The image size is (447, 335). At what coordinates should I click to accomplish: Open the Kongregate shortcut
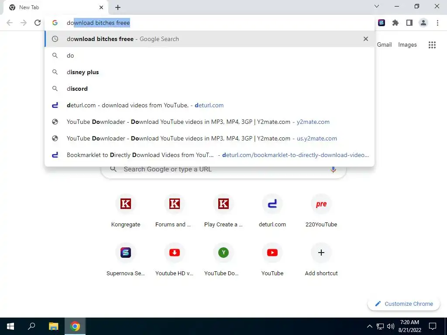pyautogui.click(x=126, y=212)
